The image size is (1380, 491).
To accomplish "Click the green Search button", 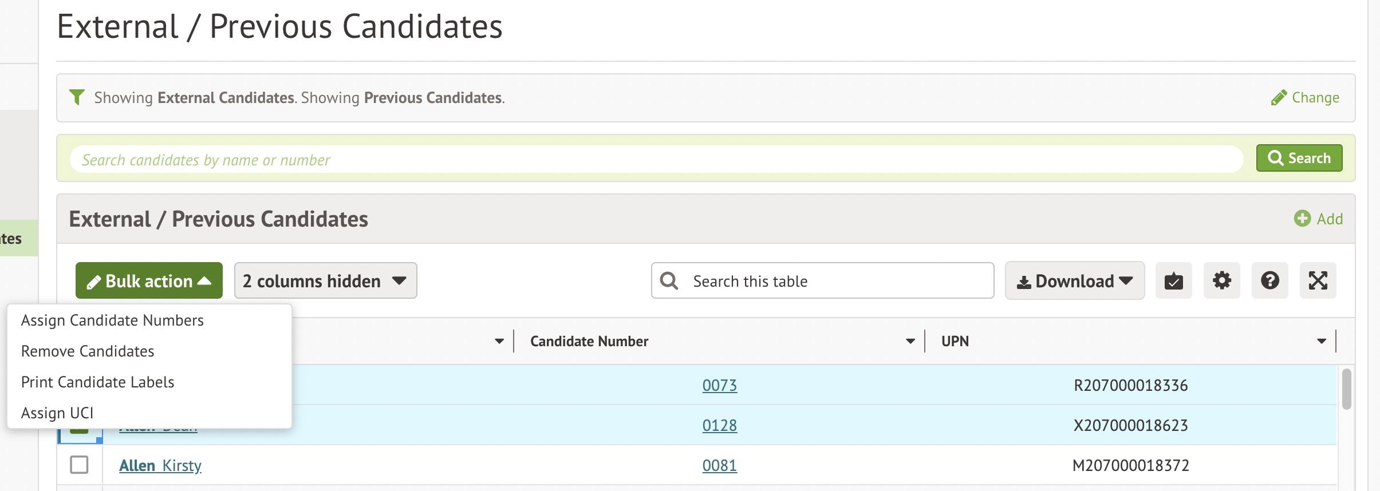I will pyautogui.click(x=1299, y=158).
